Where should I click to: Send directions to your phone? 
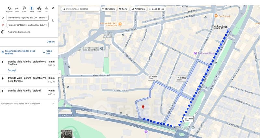[20, 52]
